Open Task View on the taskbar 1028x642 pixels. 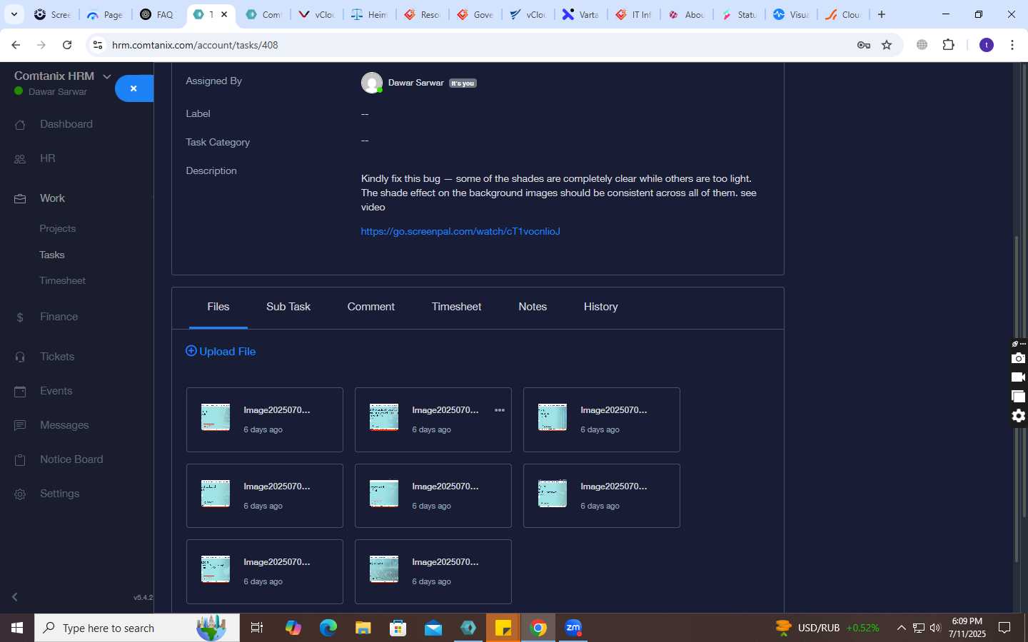point(257,628)
